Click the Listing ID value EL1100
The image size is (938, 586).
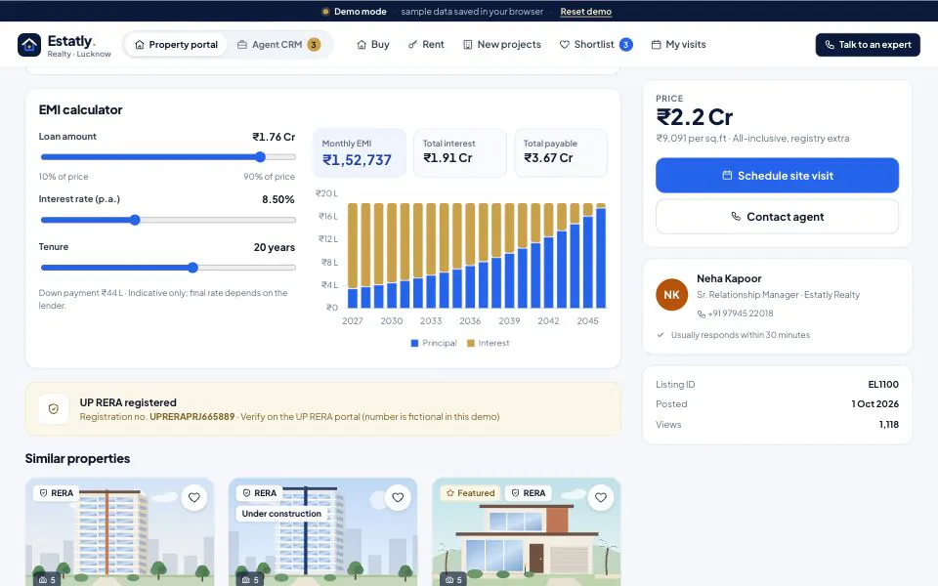click(x=883, y=385)
